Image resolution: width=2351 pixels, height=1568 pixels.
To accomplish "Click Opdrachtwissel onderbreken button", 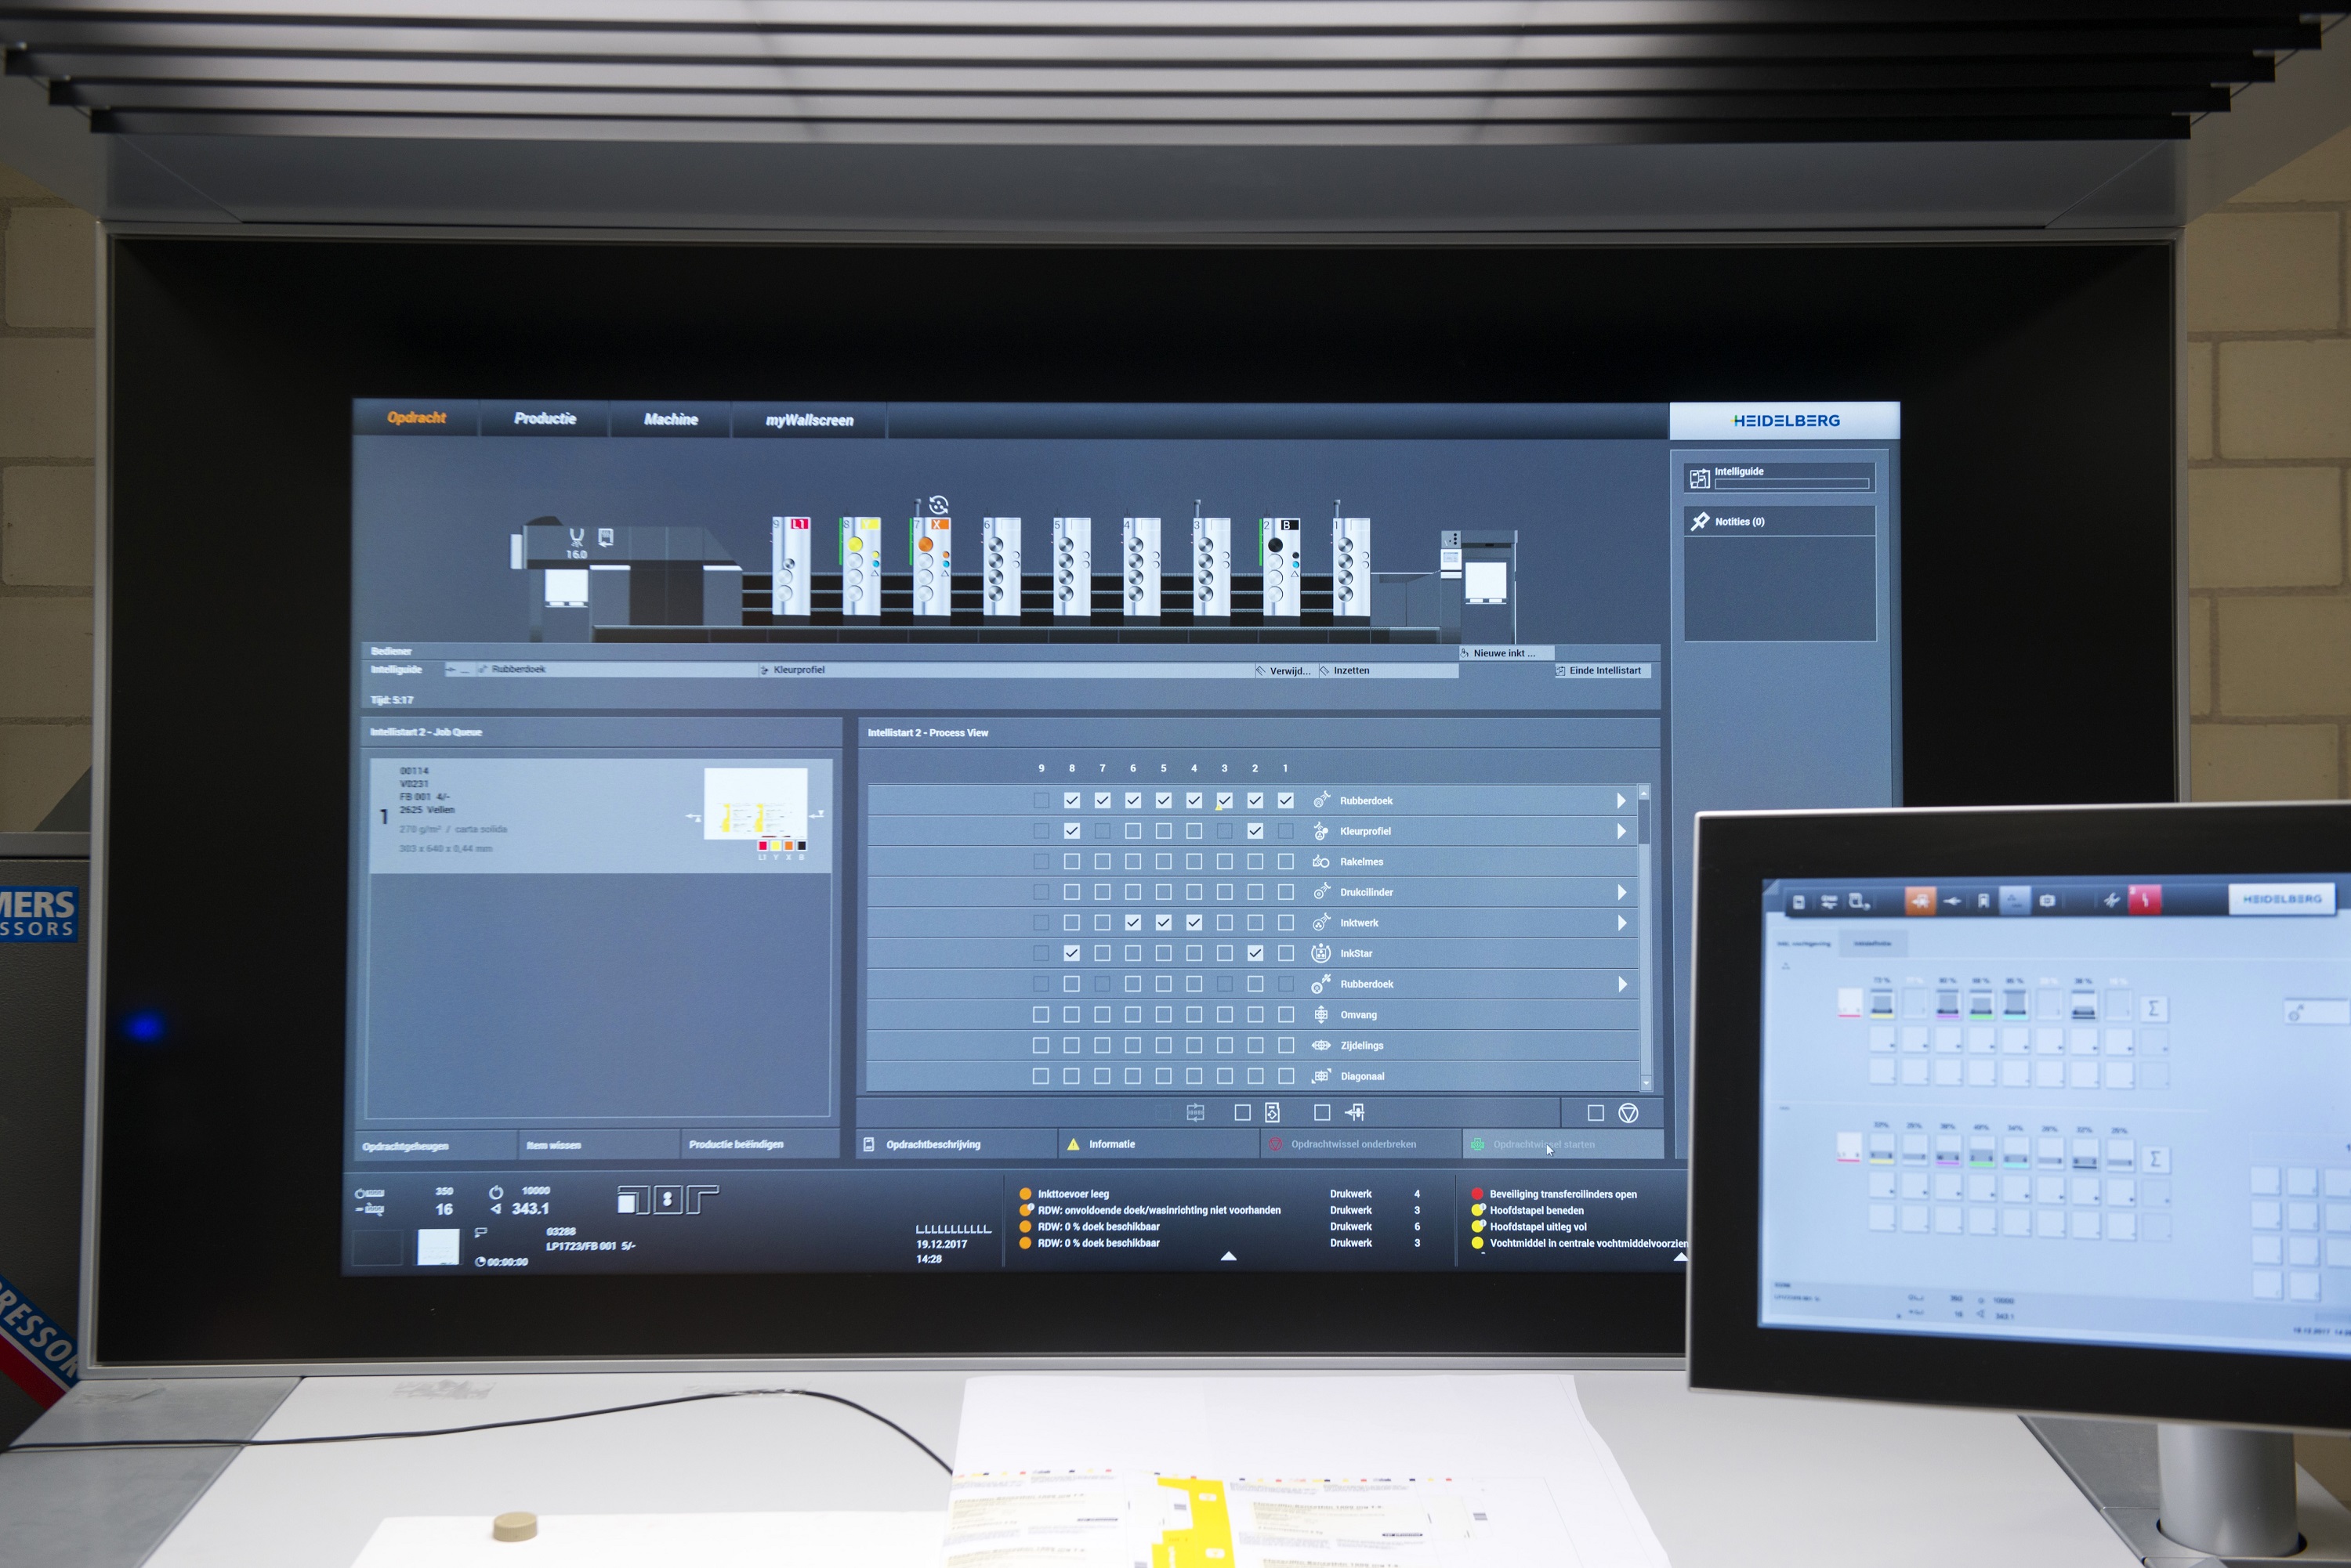I will point(1360,1144).
